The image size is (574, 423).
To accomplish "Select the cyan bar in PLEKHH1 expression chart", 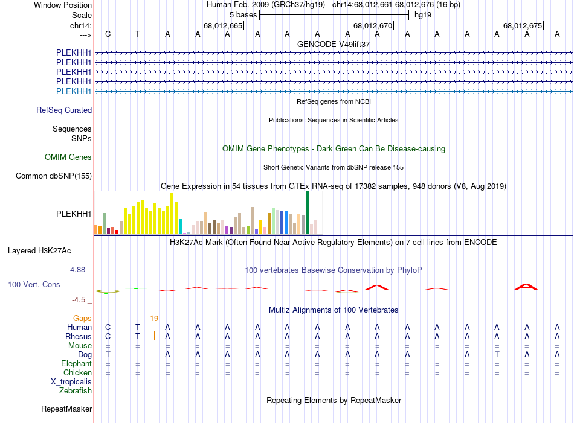I will [180, 227].
